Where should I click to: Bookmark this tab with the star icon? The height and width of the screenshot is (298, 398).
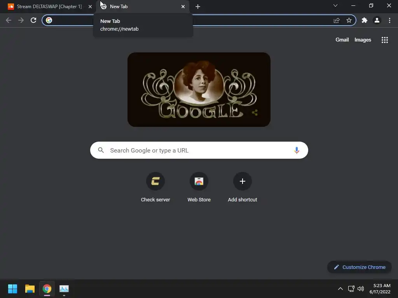click(x=349, y=20)
